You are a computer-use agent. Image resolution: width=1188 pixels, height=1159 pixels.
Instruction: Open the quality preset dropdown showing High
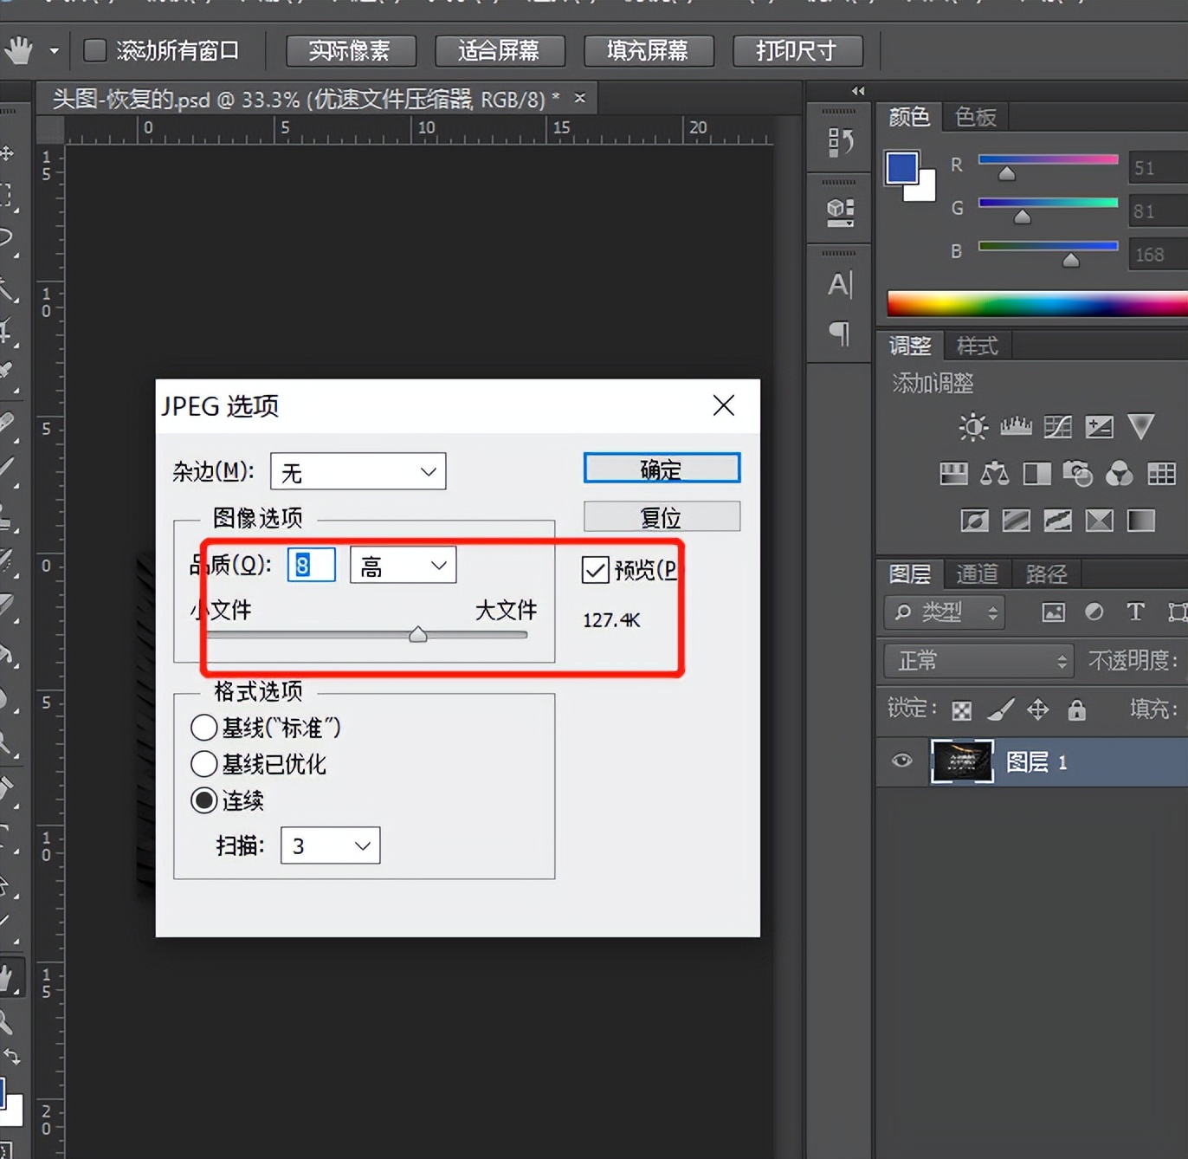(x=403, y=566)
